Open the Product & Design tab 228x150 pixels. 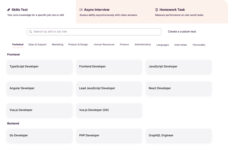78,45
